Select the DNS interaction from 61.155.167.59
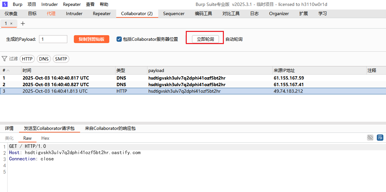Image resolution: width=386 pixels, height=192 pixels. pyautogui.click(x=131, y=78)
